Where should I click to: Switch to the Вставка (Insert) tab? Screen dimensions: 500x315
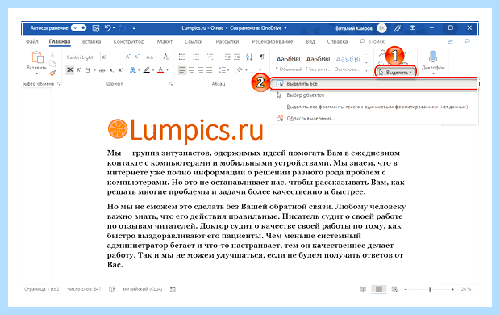tap(91, 41)
